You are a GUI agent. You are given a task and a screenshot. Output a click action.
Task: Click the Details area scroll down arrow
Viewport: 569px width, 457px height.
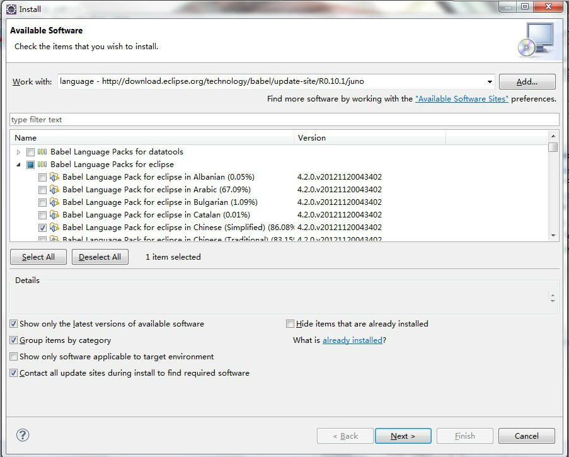pos(553,301)
